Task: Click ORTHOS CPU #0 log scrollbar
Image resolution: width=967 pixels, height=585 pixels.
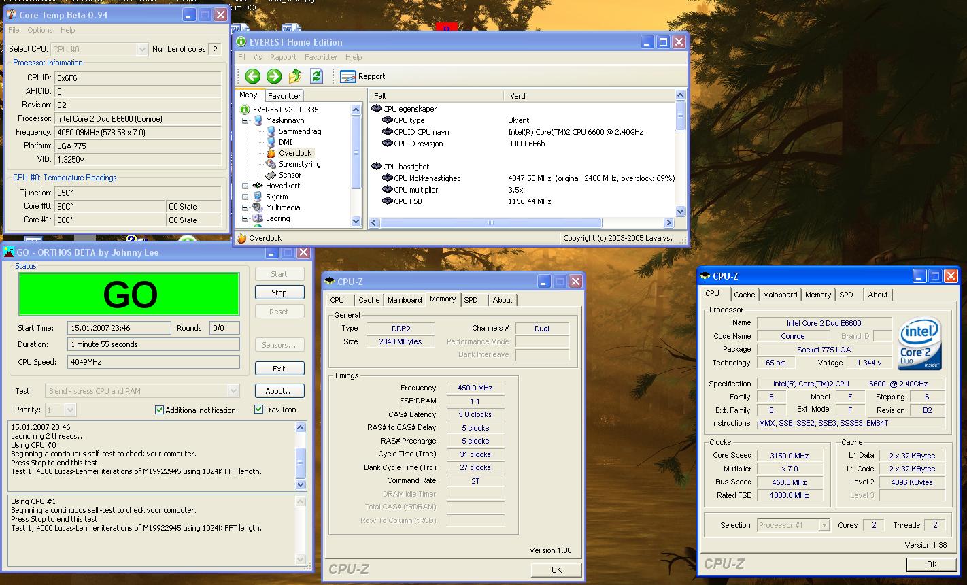Action: (301, 456)
